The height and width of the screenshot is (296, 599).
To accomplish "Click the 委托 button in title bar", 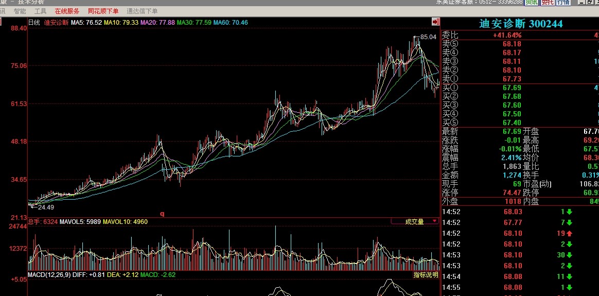I will [x=547, y=2].
